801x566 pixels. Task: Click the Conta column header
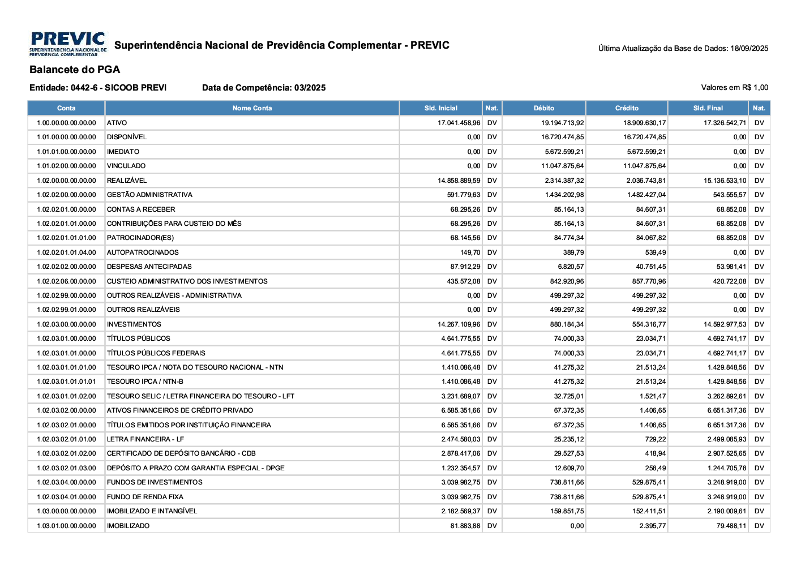[66, 108]
